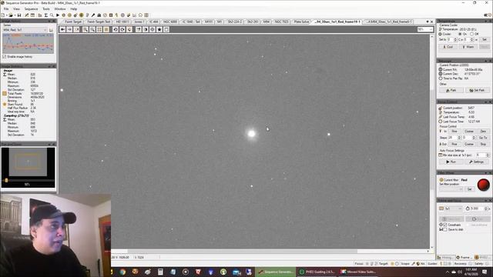Open the binning 1x1 dropdown
This screenshot has width=493, height=277.
pos(453,209)
